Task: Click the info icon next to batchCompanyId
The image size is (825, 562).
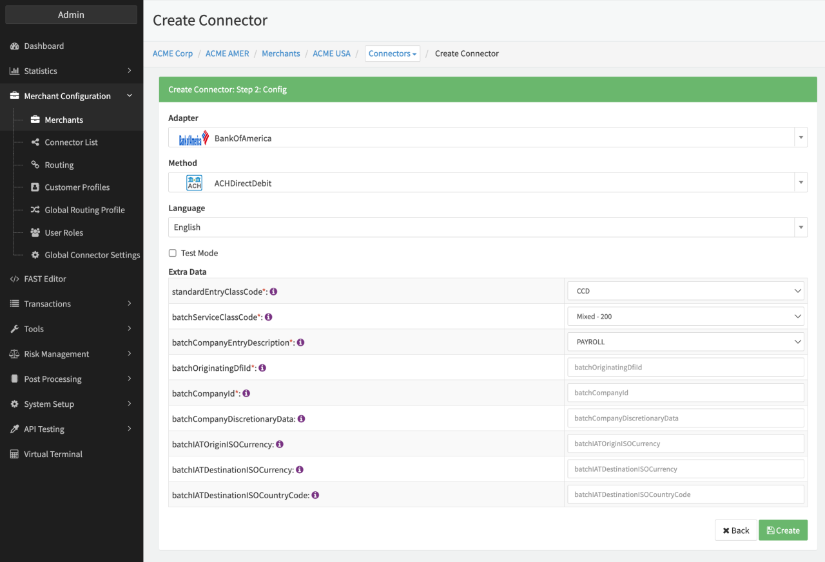Action: pos(246,393)
